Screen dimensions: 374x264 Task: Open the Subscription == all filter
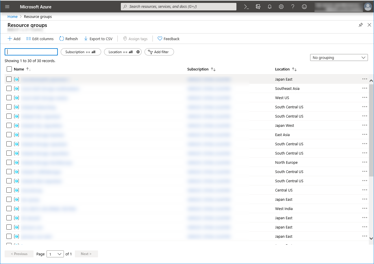81,52
